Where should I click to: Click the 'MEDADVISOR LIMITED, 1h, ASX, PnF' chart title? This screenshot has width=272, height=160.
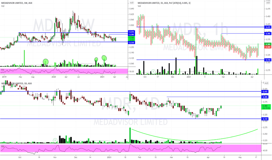pyautogui.click(x=164, y=3)
